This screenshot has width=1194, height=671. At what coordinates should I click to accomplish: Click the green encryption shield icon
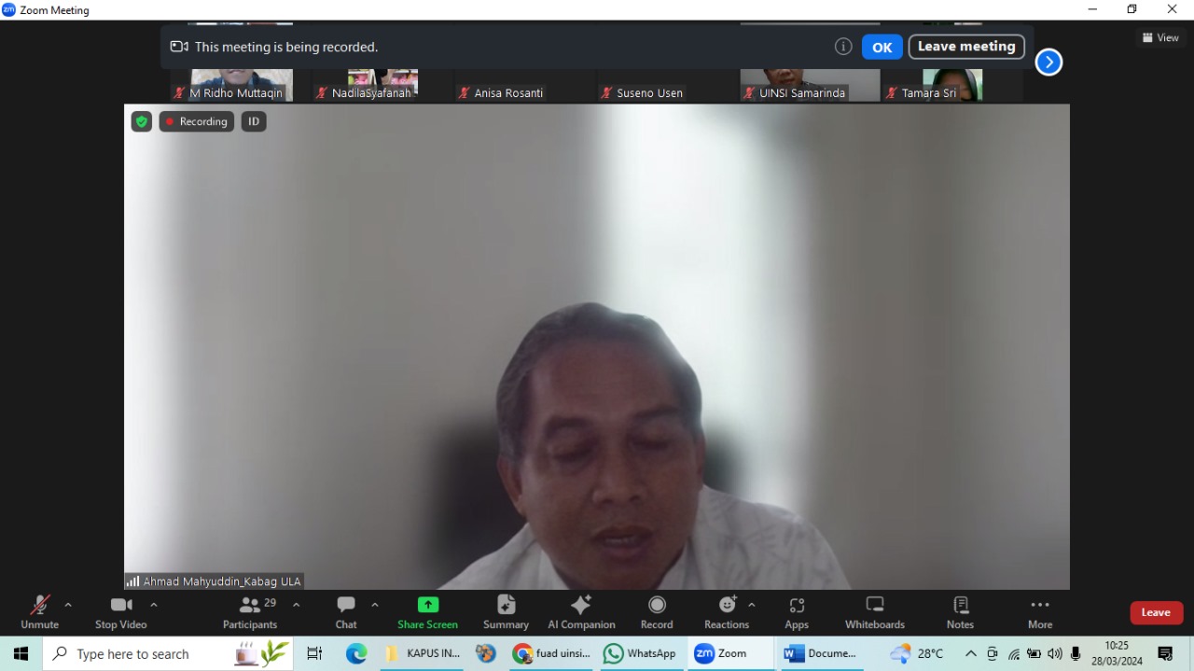point(141,121)
